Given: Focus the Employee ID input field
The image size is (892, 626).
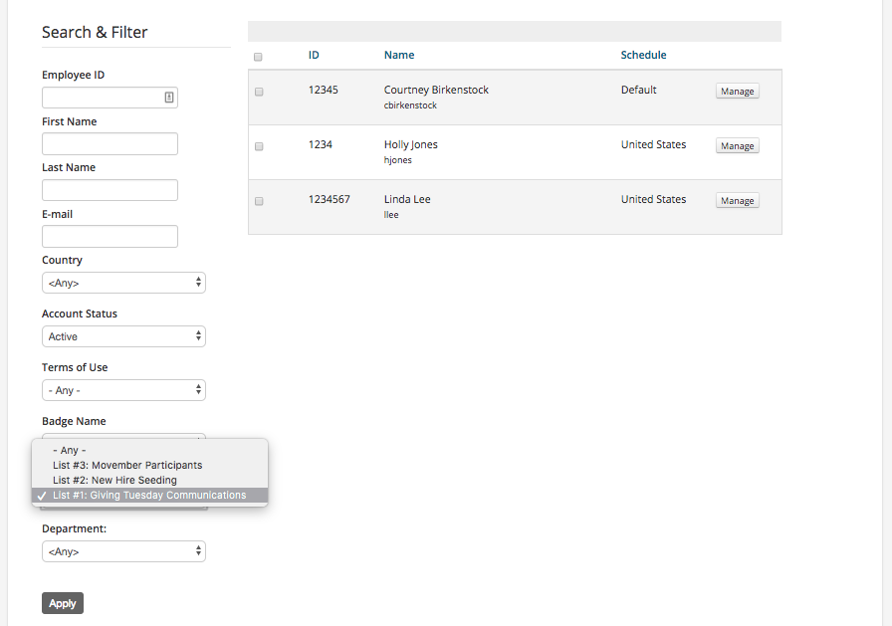Looking at the screenshot, I should coord(110,98).
